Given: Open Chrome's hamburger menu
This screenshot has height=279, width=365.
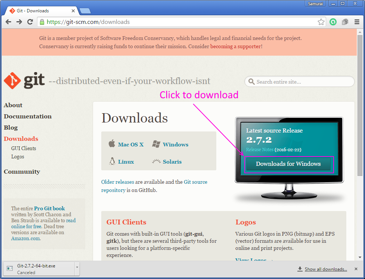Looking at the screenshot, I should [x=357, y=22].
